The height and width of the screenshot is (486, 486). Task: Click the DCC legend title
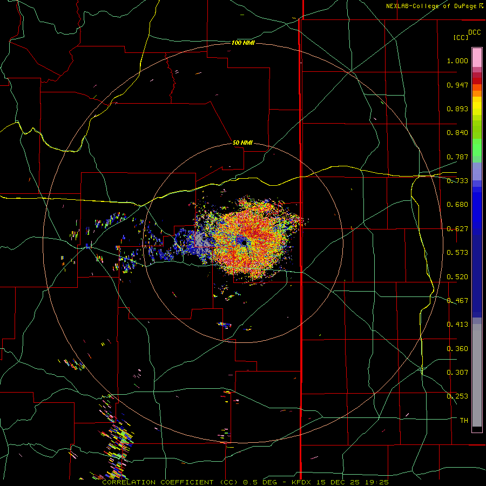point(474,32)
